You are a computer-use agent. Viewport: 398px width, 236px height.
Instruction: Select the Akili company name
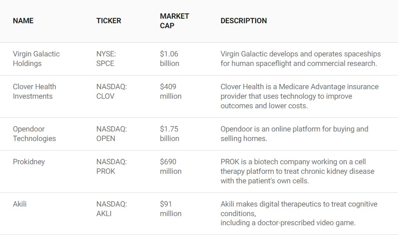pyautogui.click(x=20, y=204)
